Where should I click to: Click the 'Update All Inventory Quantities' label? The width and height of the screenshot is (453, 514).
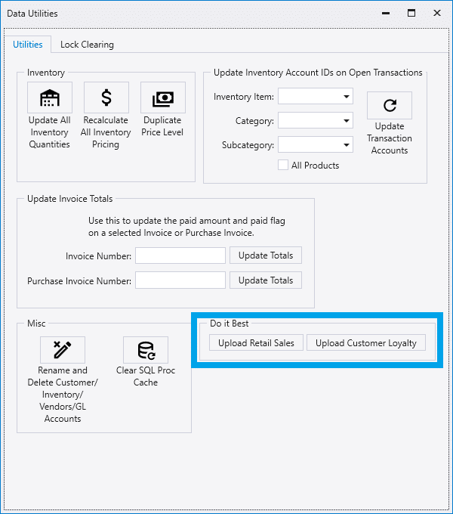(49, 132)
